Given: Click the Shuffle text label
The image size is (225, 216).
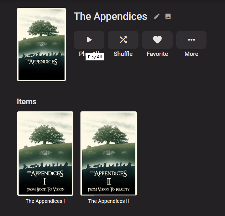Looking at the screenshot, I should click(123, 54).
